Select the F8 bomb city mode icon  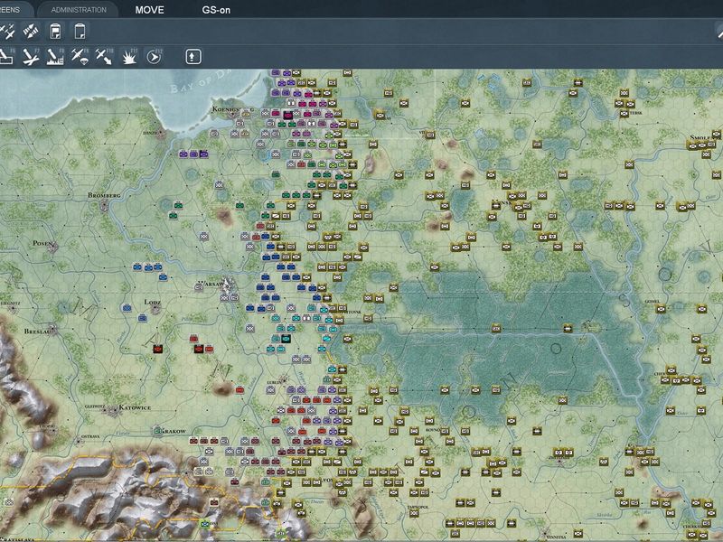tap(55, 57)
